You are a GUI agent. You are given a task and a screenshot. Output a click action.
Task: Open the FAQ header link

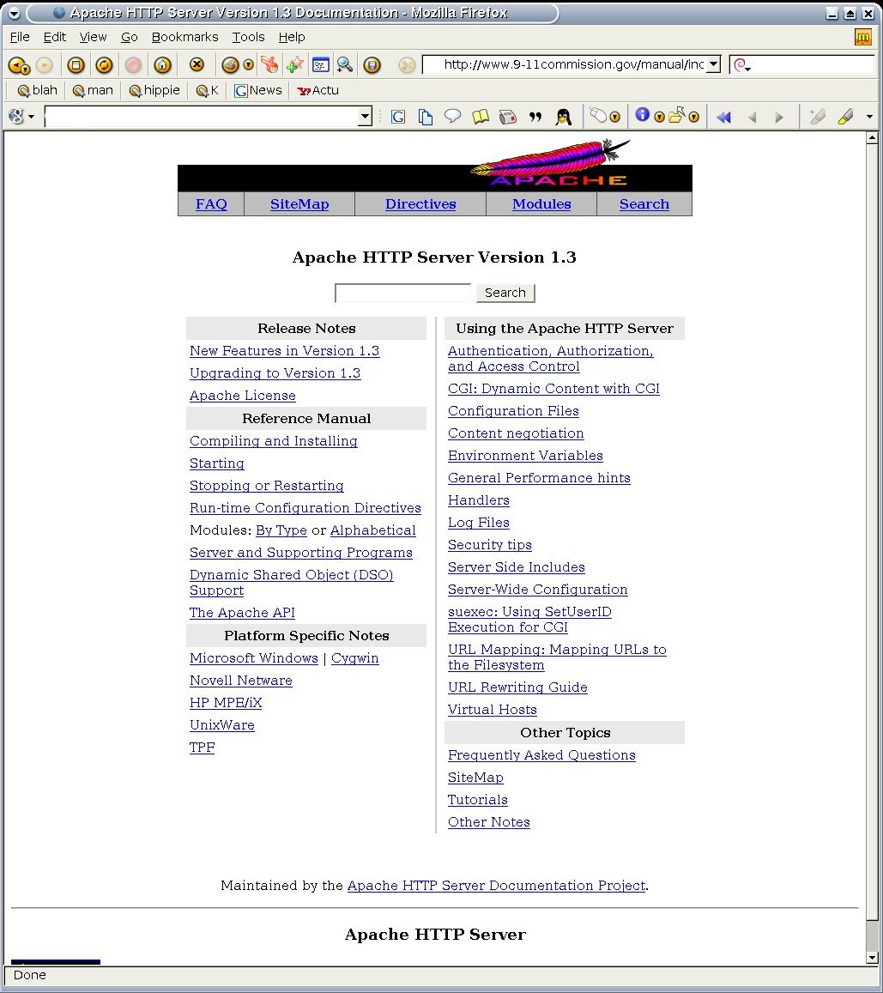(x=211, y=204)
